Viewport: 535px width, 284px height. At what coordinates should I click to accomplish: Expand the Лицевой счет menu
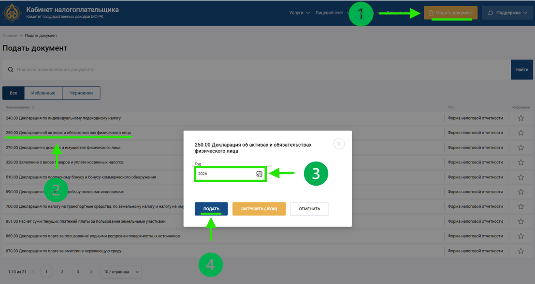click(x=332, y=13)
